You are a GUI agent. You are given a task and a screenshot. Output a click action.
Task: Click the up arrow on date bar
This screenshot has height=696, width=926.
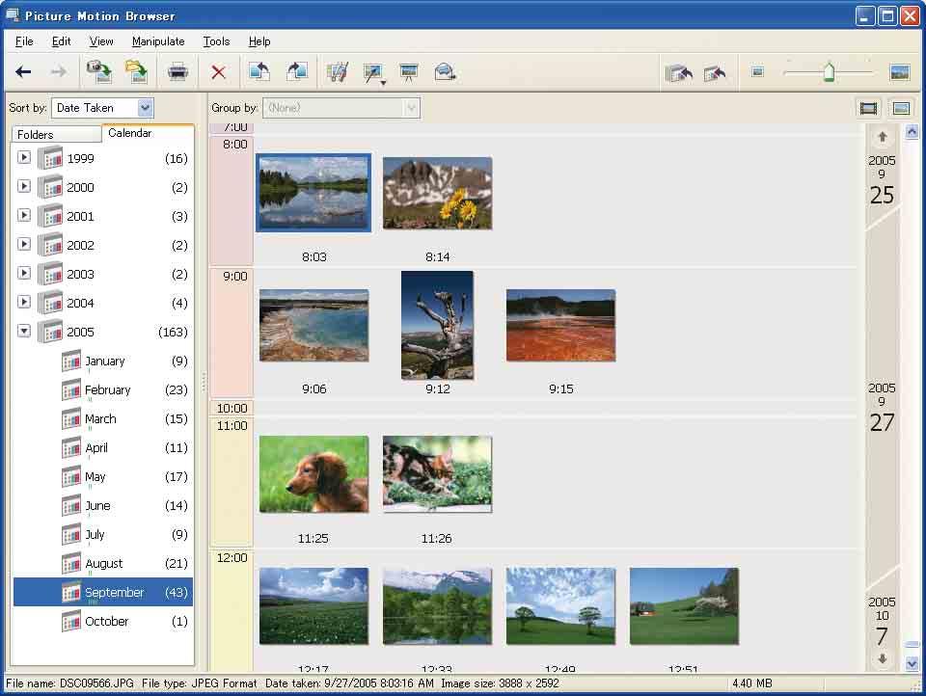[883, 137]
